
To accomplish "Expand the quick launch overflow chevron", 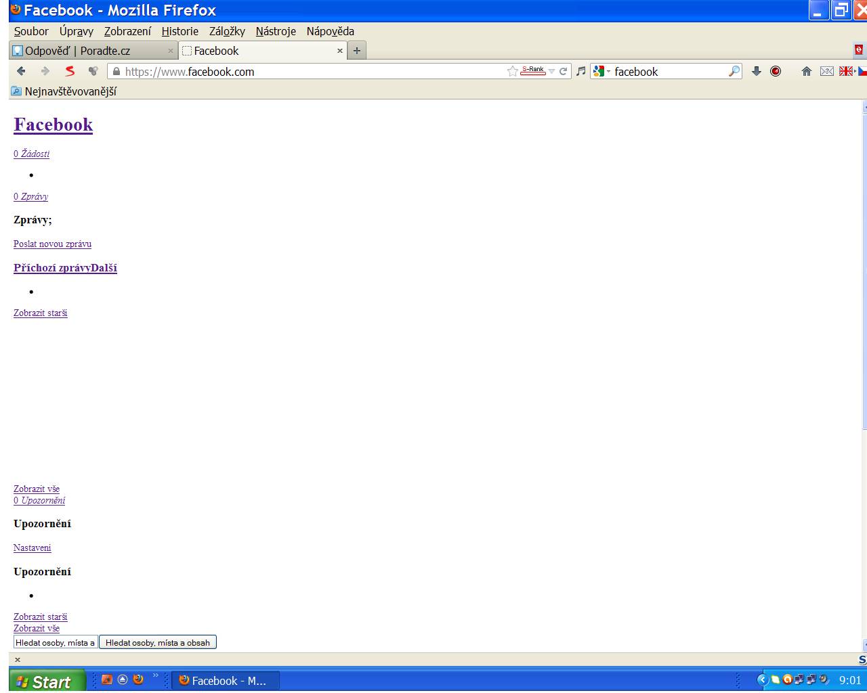I will [x=156, y=675].
